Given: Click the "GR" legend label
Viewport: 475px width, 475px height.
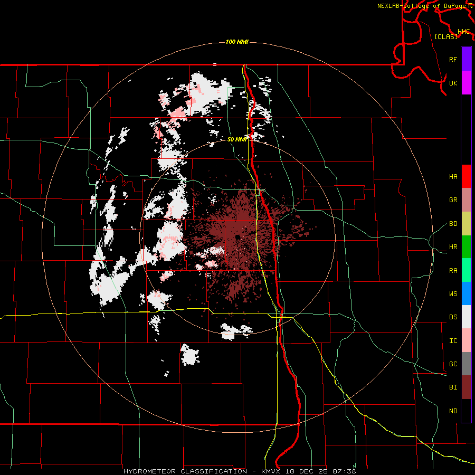Looking at the screenshot, I should point(453,200).
